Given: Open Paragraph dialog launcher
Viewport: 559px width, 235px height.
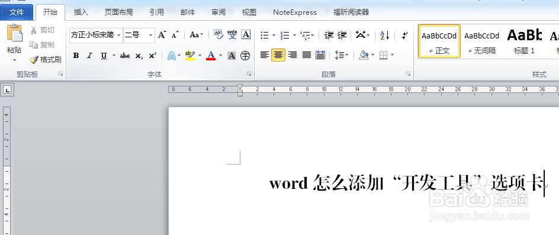Looking at the screenshot, I should pos(408,74).
